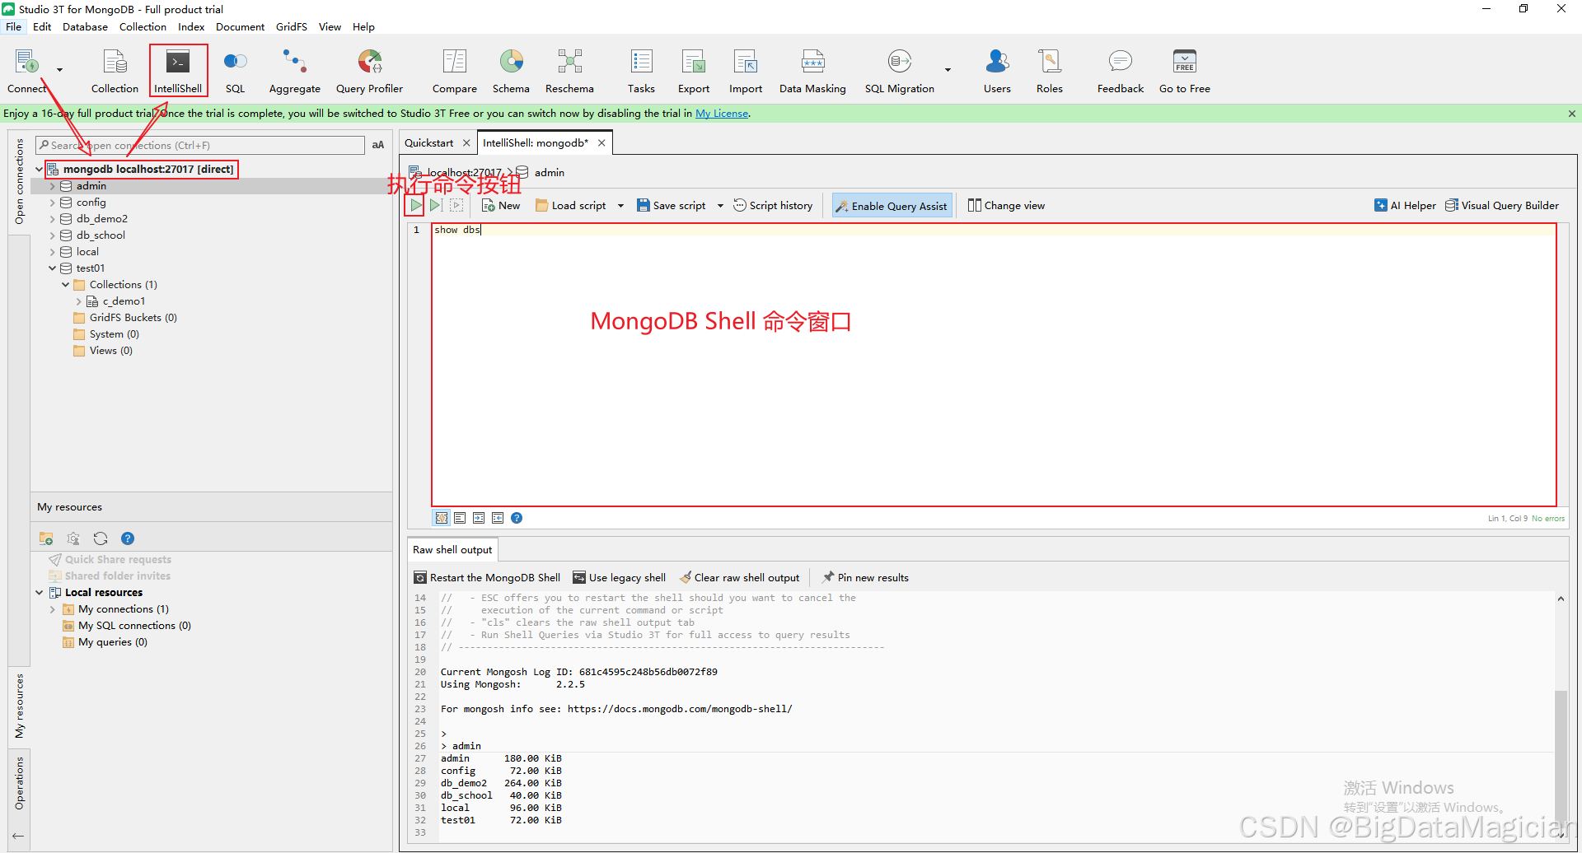Click the blue help icon below the editor
Image resolution: width=1582 pixels, height=853 pixels.
pos(517,518)
